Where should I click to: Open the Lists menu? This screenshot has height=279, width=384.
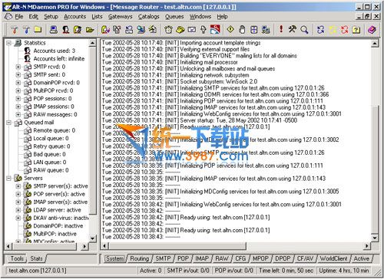[97, 17]
